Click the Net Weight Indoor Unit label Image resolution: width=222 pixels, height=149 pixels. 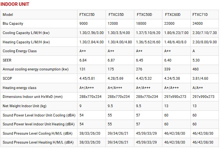point(25,106)
